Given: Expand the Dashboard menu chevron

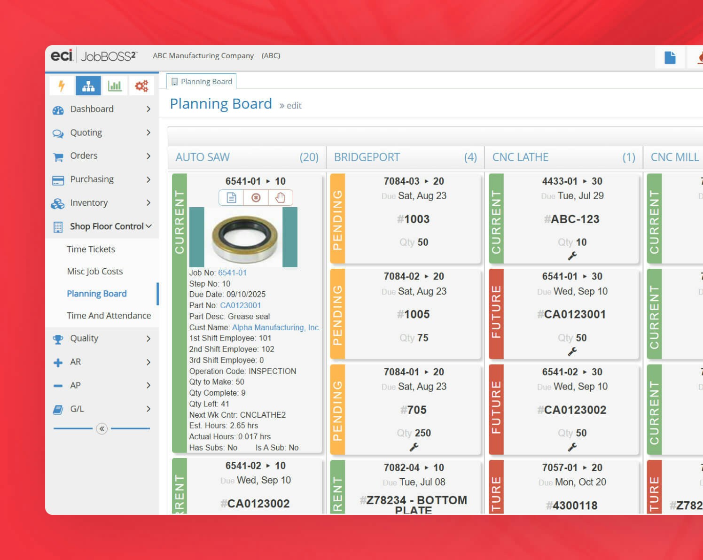Looking at the screenshot, I should coord(148,109).
